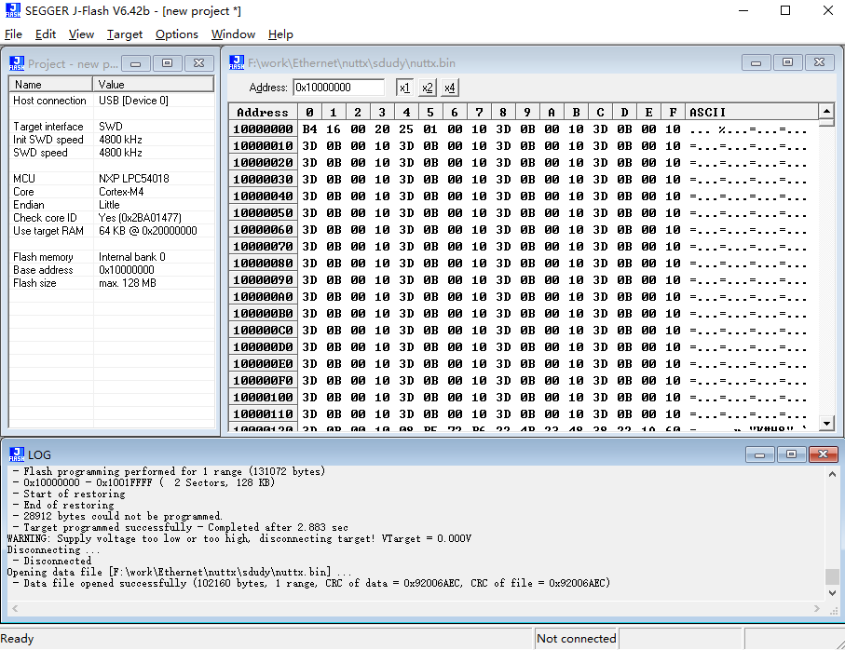Click address row 10000000 in hex view
The height and width of the screenshot is (650, 845).
click(263, 129)
